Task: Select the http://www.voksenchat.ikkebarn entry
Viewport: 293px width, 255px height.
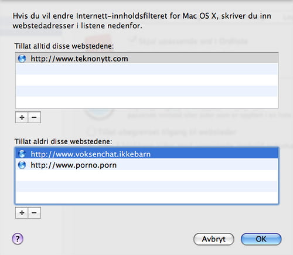Action: click(x=146, y=154)
